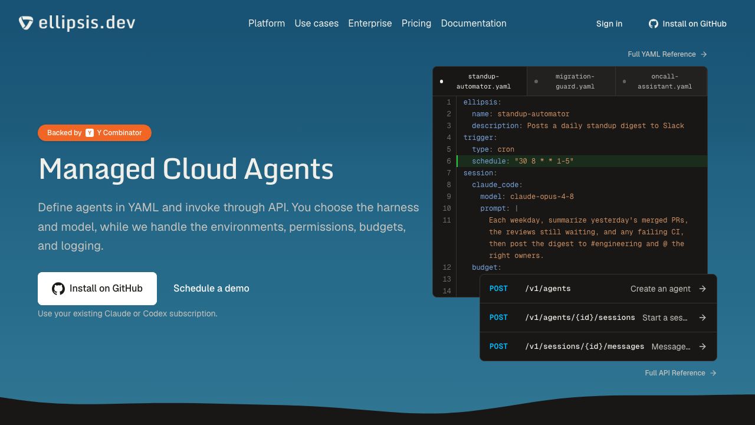
Task: Click the Backed by Y Combinator badge
Action: (x=94, y=133)
